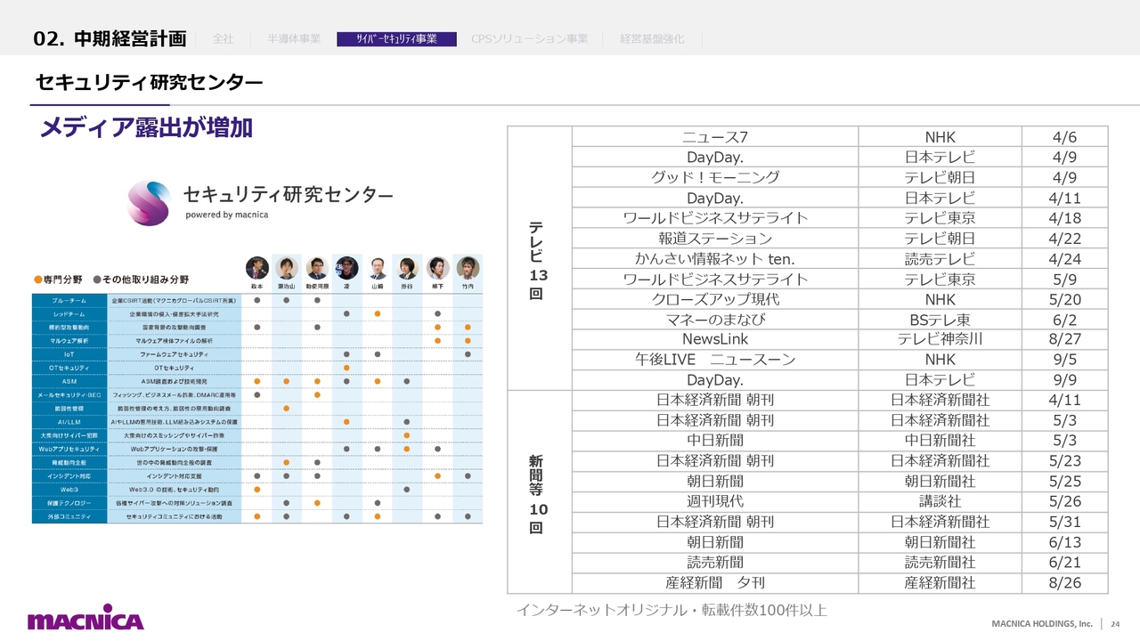Click the portrait photo of 政本
The image size is (1140, 641).
pyautogui.click(x=256, y=267)
